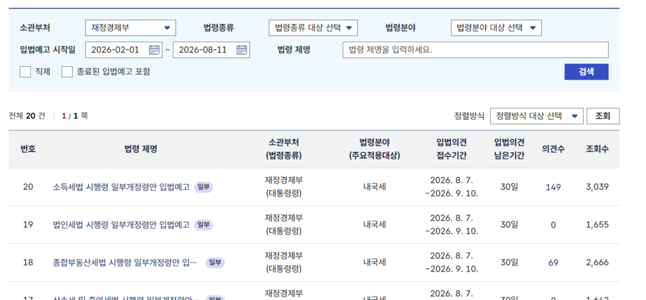Open 종합부동산세법 시행령 일부개정령안 link
This screenshot has width=646, height=300.
[125, 263]
